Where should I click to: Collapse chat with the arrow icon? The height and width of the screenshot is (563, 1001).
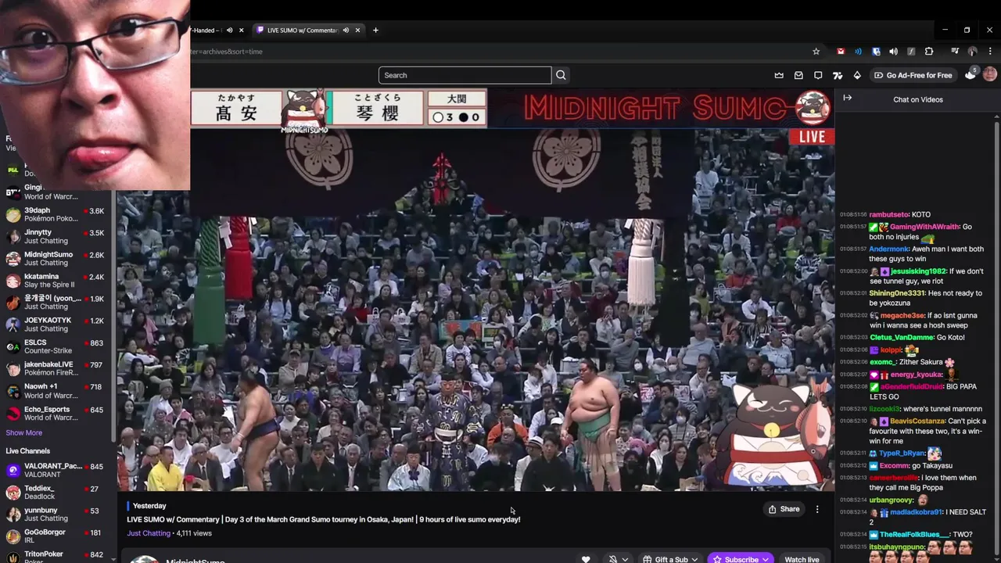tap(847, 99)
